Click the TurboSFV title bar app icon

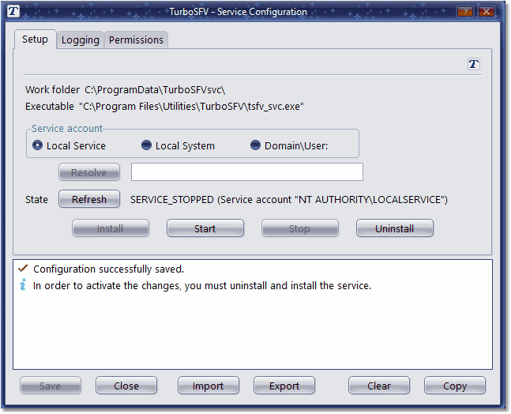point(13,11)
